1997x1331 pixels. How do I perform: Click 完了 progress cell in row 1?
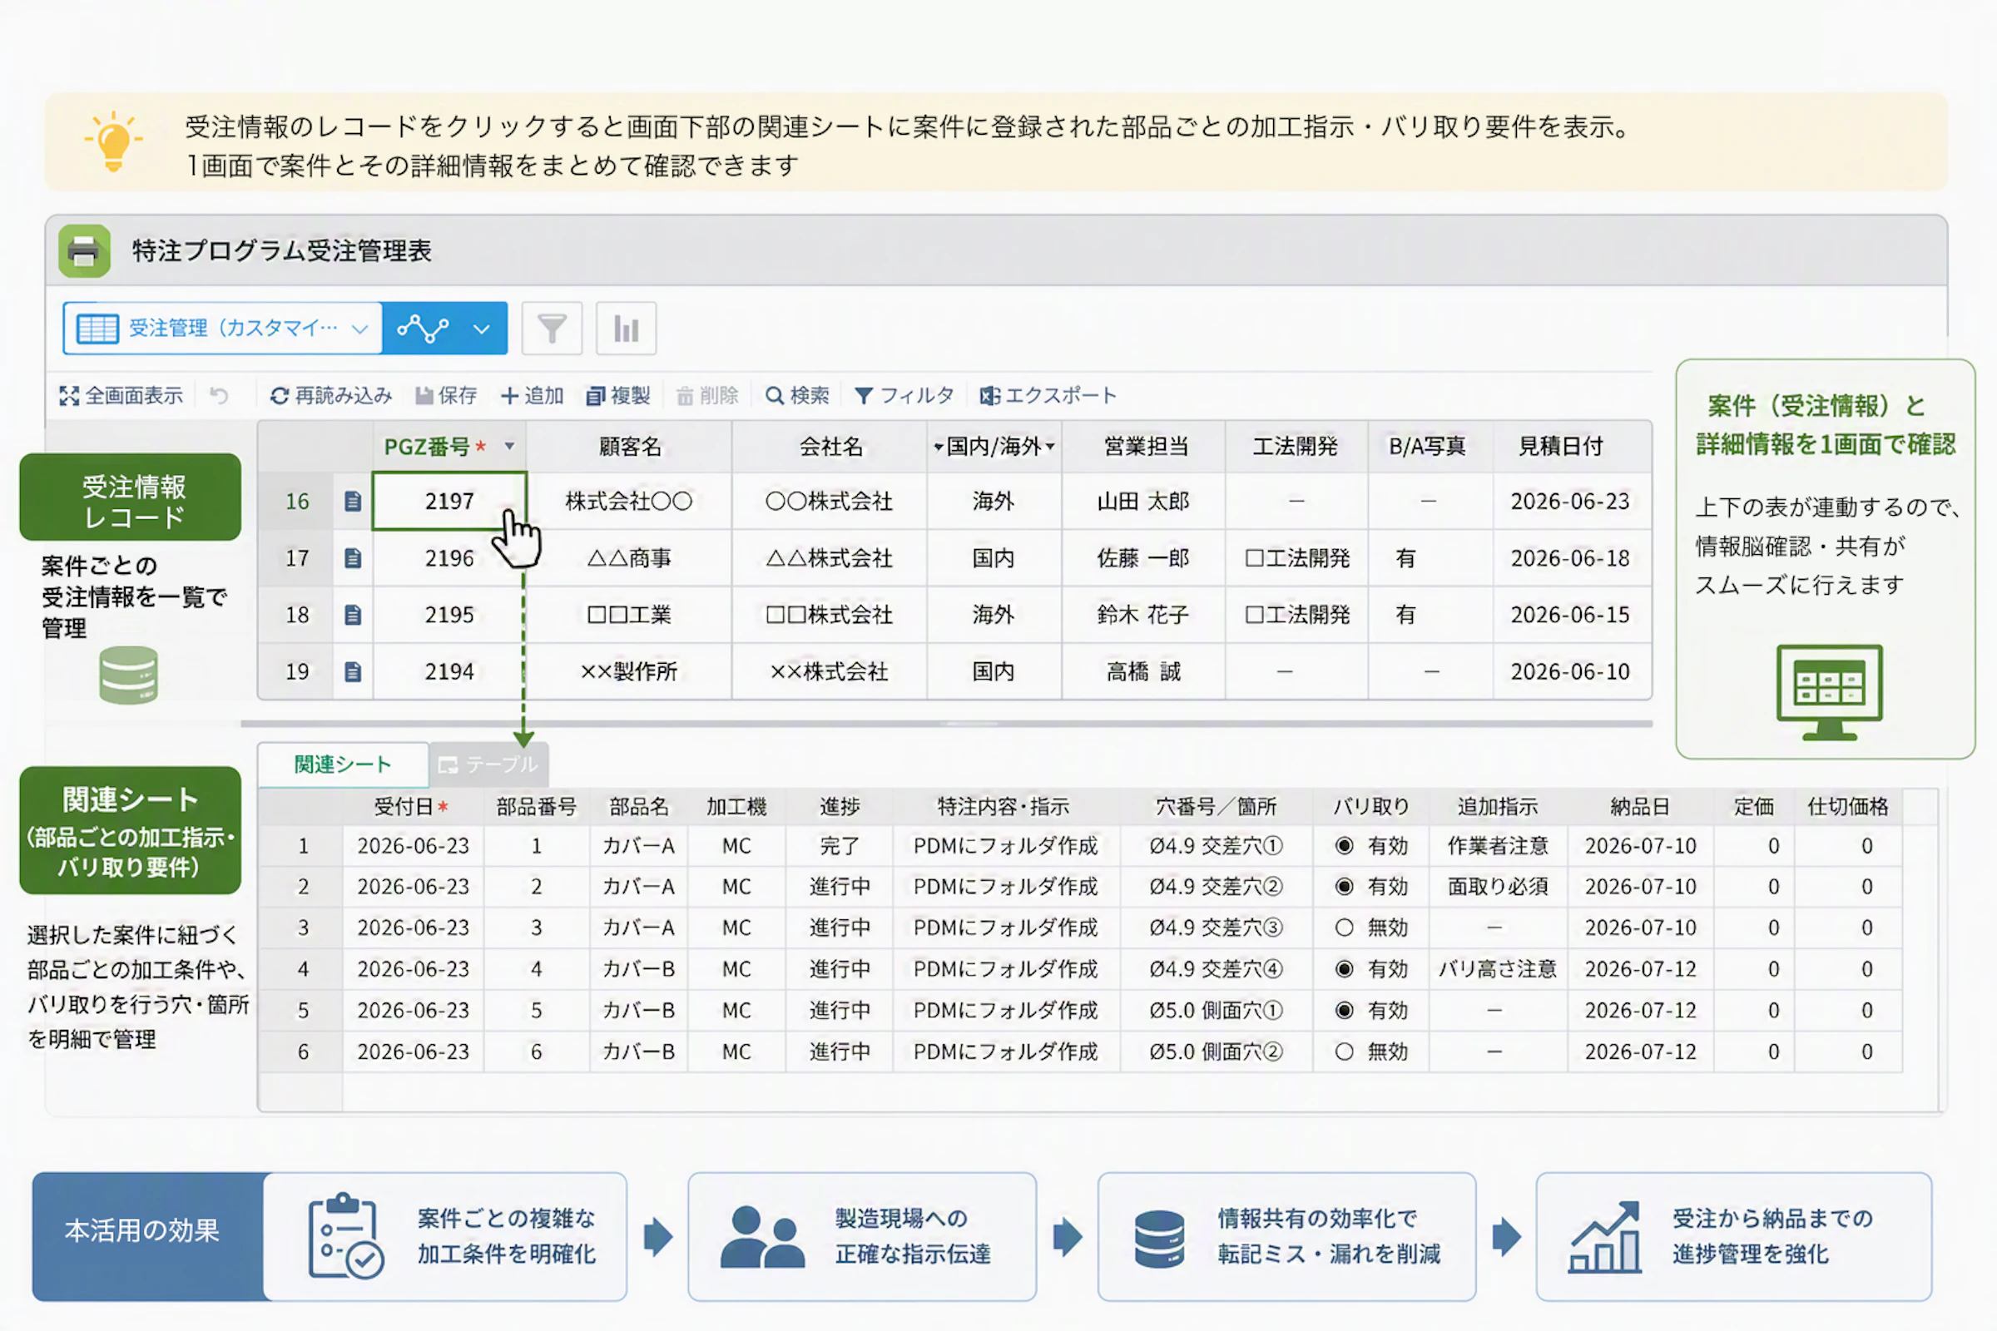coord(840,846)
